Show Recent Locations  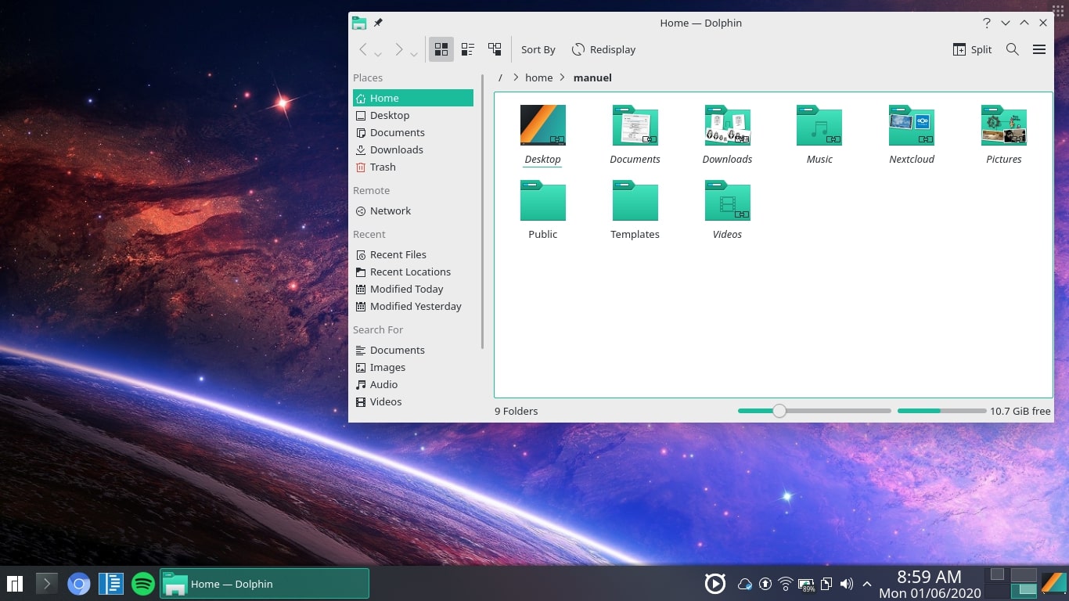click(x=413, y=272)
